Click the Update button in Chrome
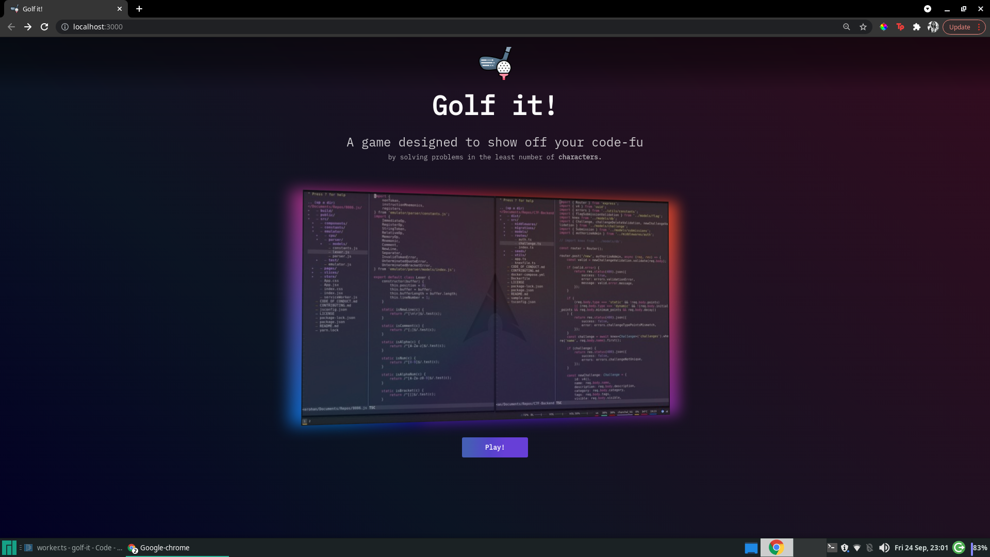This screenshot has height=557, width=990. (x=959, y=27)
